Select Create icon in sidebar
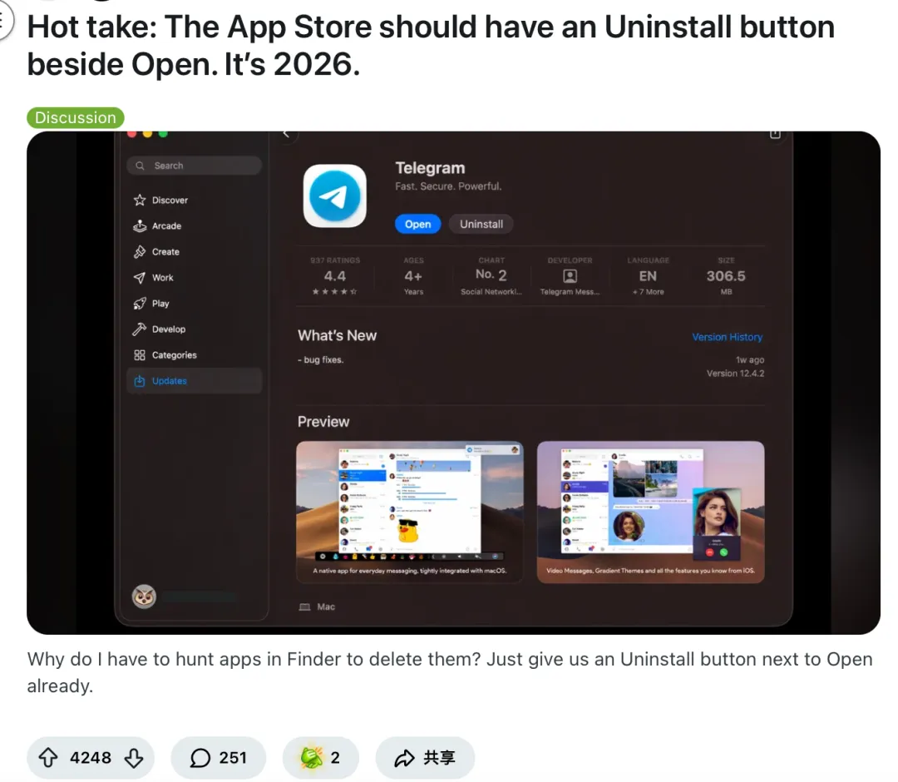898x782 pixels. coord(140,251)
